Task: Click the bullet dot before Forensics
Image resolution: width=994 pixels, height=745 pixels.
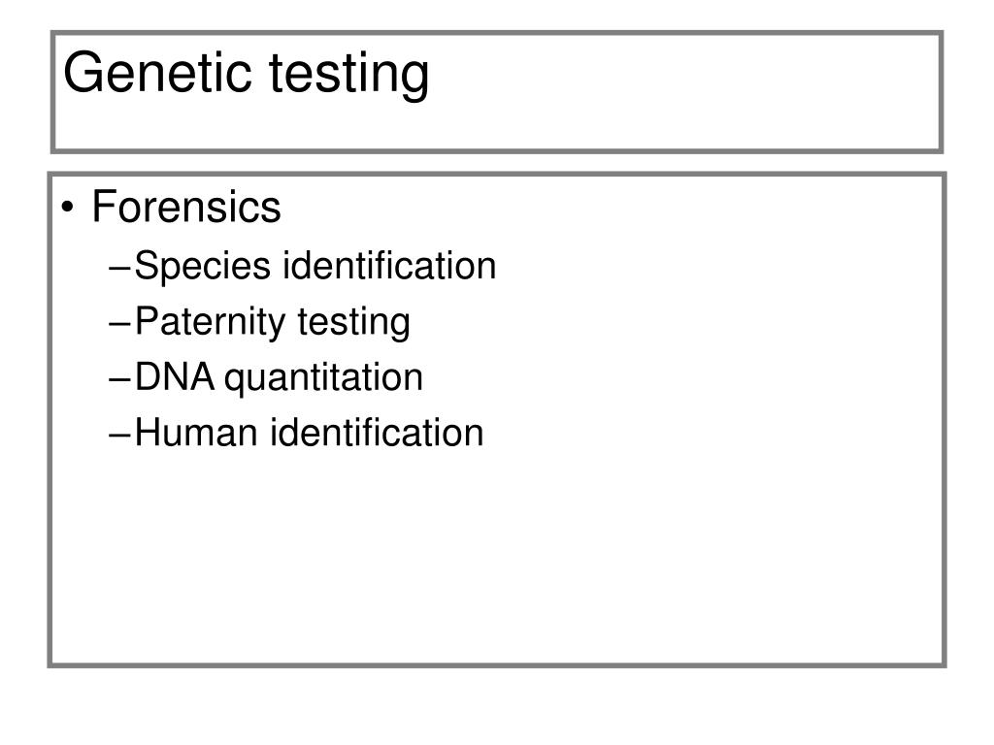Action: coord(71,209)
